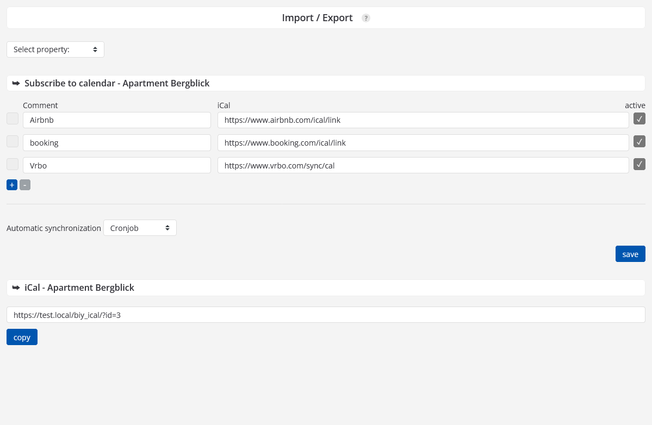The image size is (652, 425).
Task: Click the Vrbo iCal link field
Action: pyautogui.click(x=423, y=165)
